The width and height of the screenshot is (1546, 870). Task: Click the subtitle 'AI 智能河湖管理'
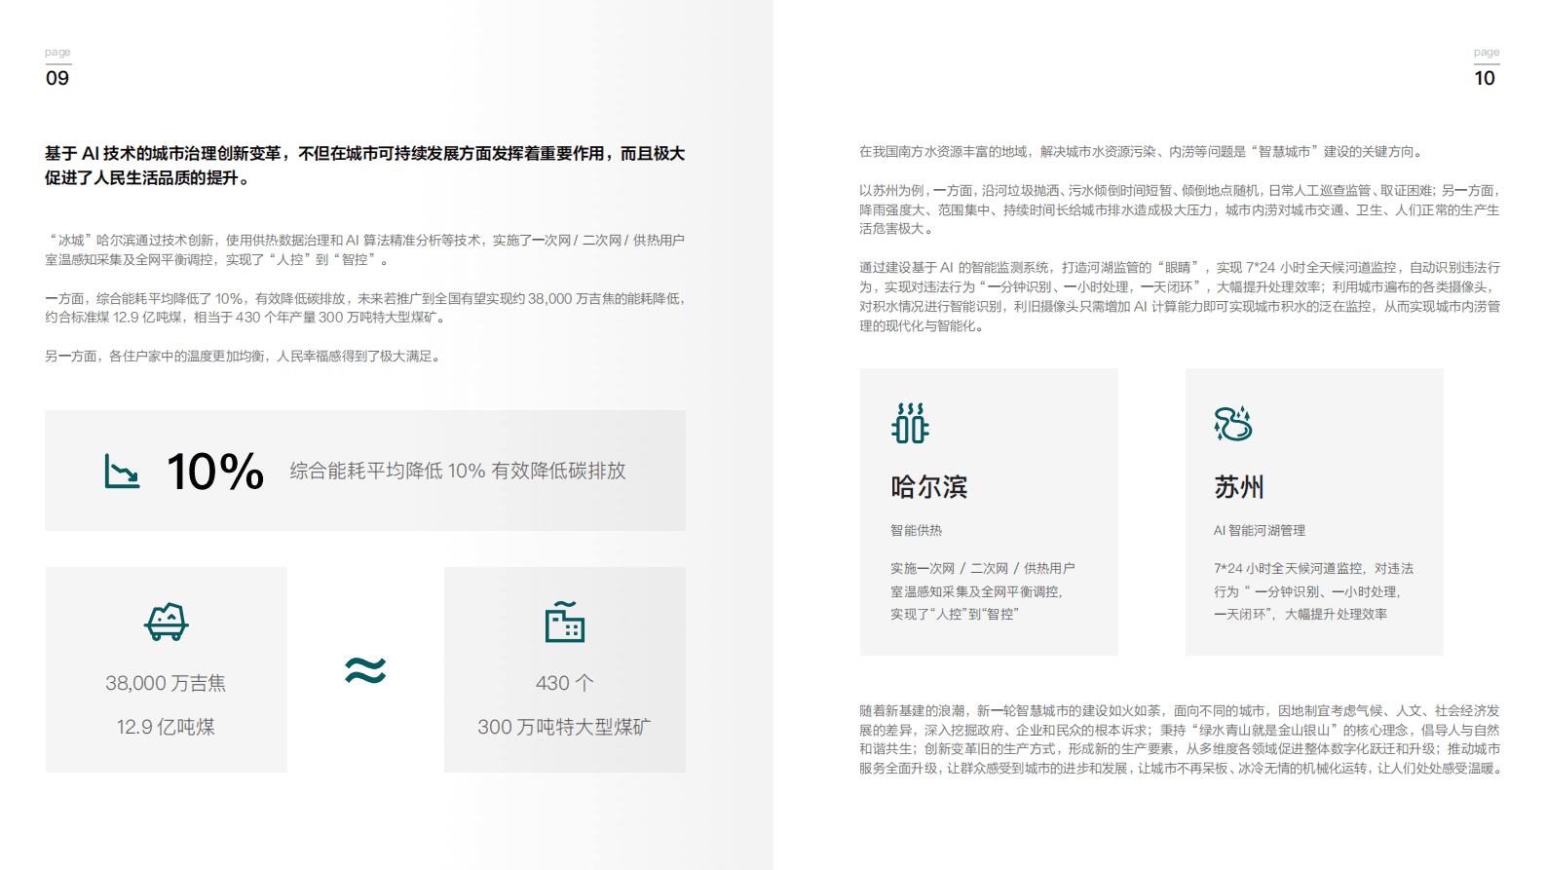[1260, 530]
